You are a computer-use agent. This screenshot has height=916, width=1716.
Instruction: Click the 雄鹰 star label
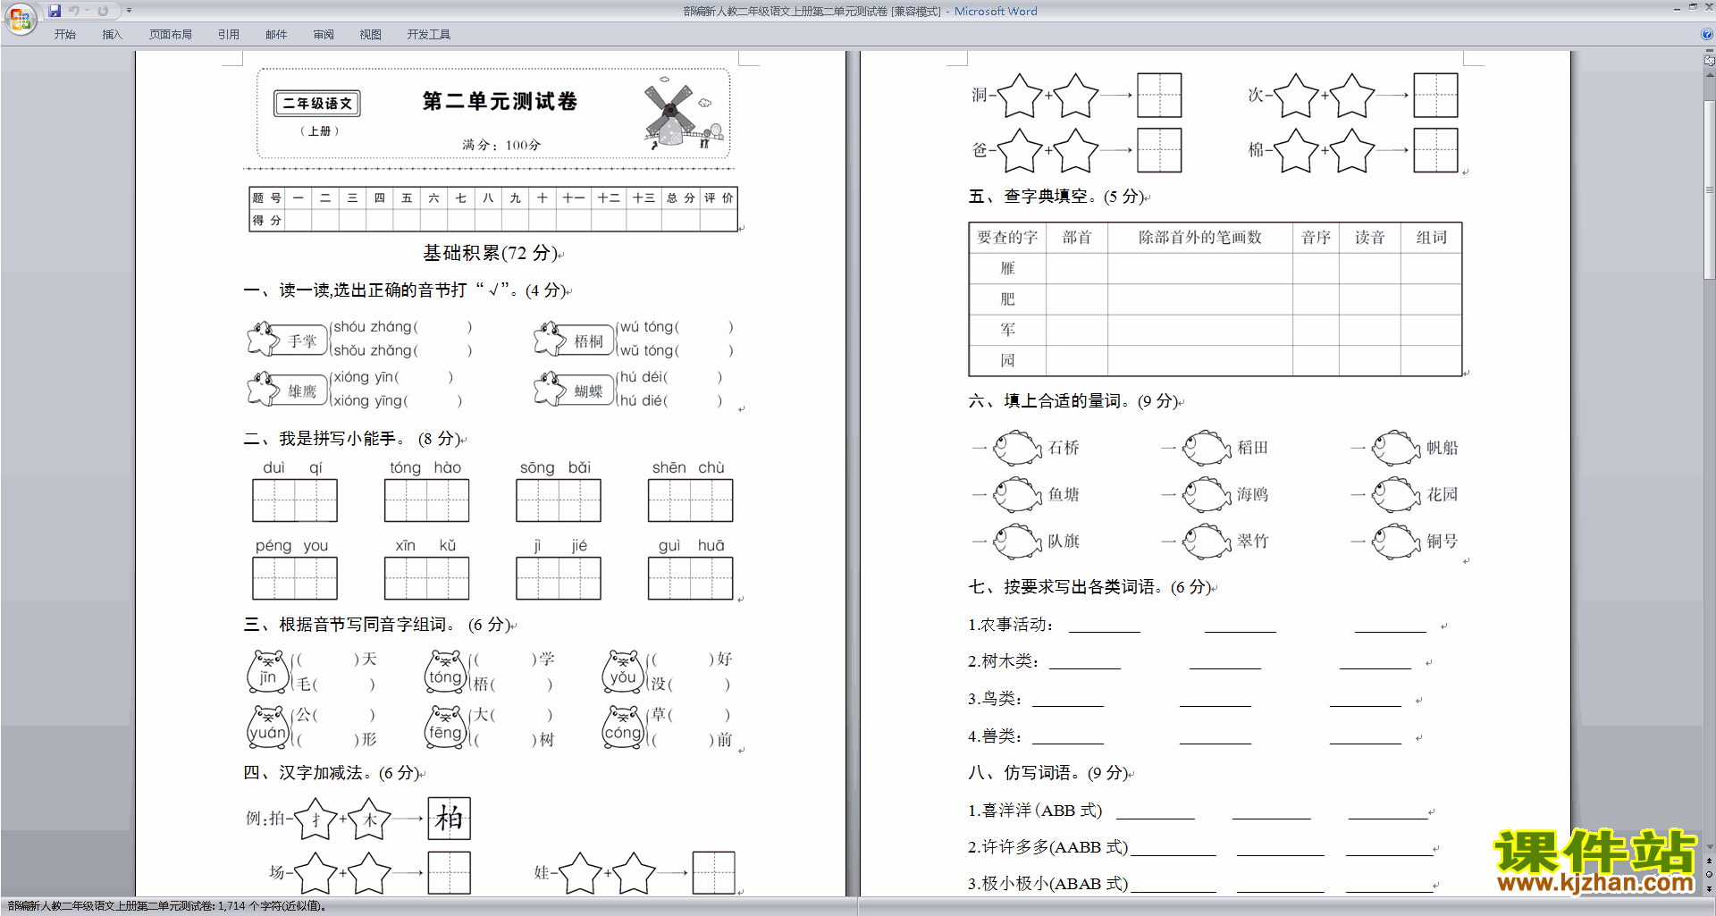pos(287,390)
